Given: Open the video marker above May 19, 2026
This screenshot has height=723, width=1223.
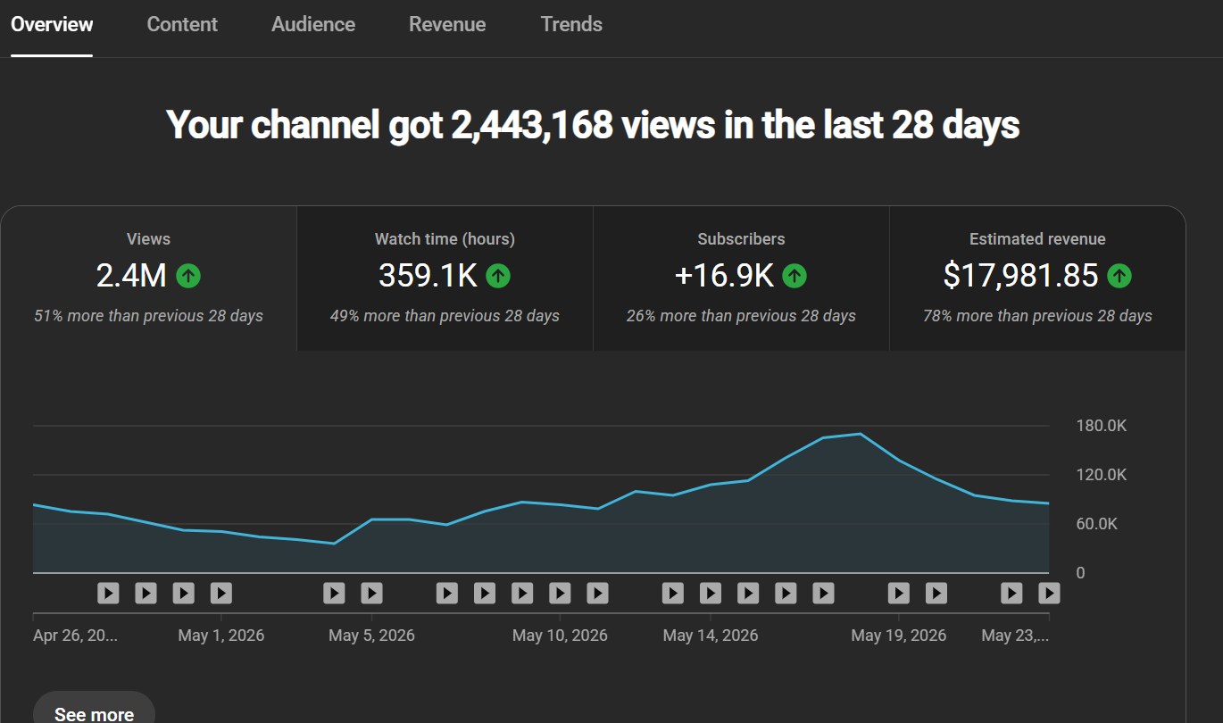Looking at the screenshot, I should (899, 593).
